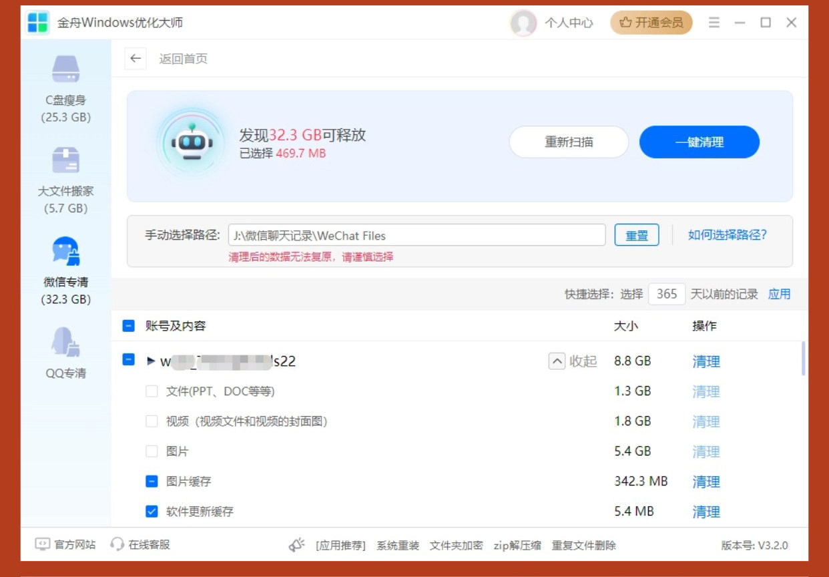The image size is (829, 577).
Task: Click 清理 in the 文件(PPT、DOC等等) row
Action: pos(706,391)
